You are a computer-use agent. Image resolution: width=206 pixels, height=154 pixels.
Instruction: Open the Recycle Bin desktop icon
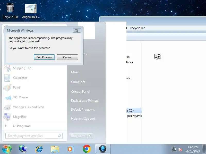point(10,11)
